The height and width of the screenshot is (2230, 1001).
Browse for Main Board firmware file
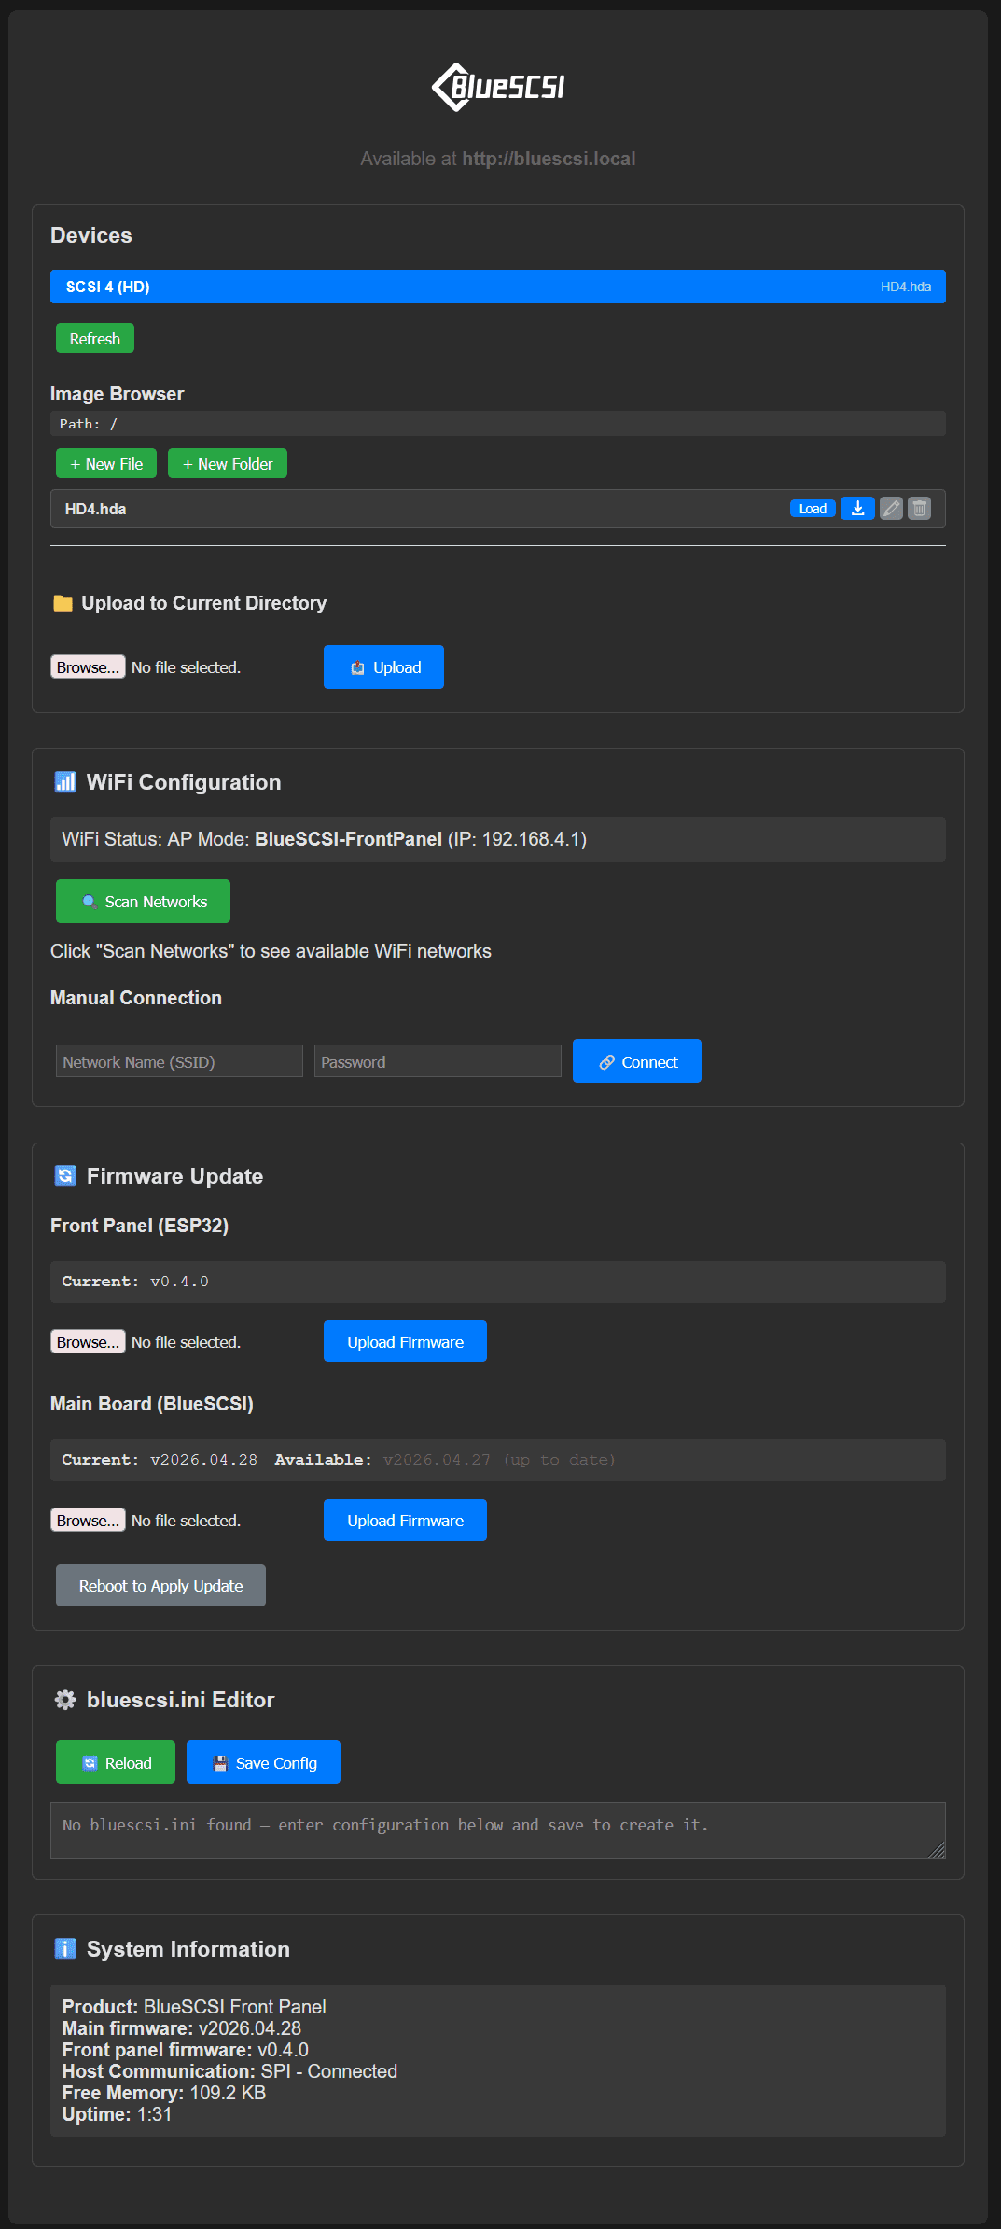point(88,1521)
